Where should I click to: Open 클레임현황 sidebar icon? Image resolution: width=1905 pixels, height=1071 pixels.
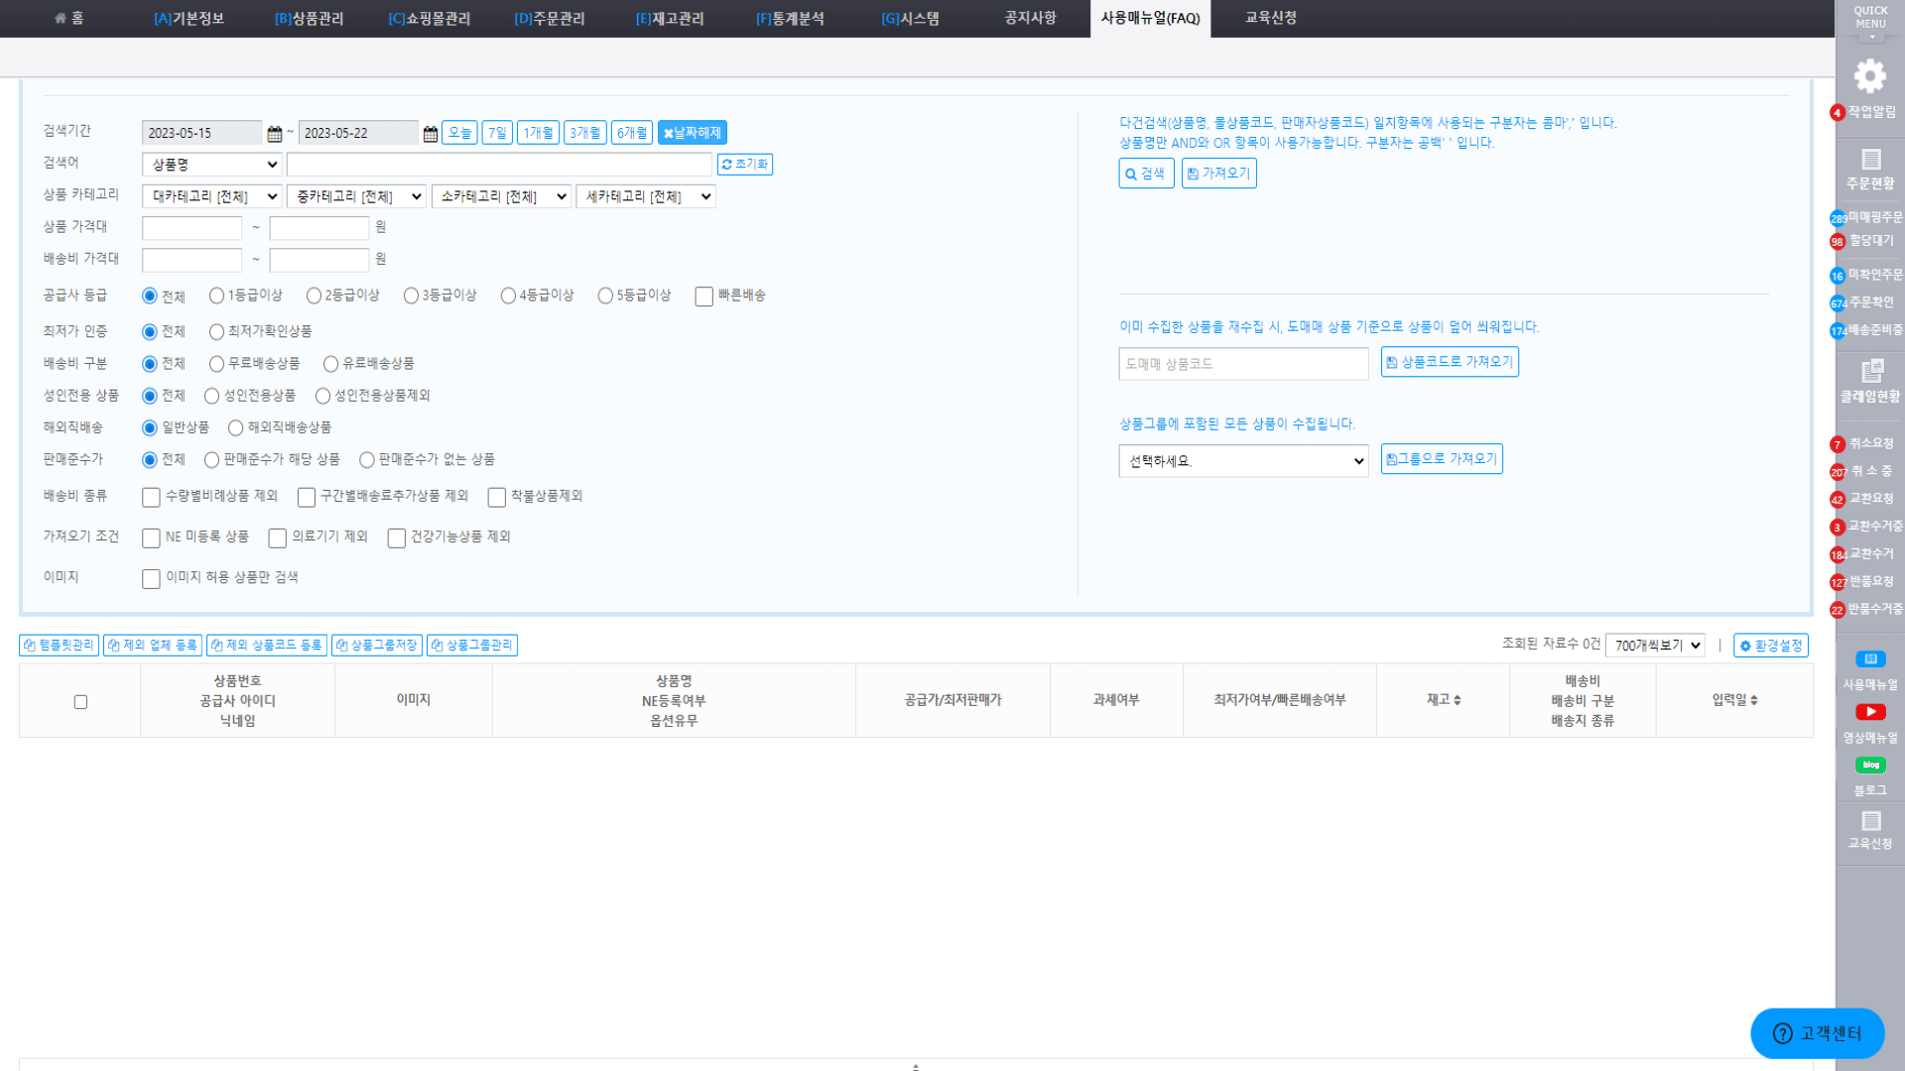point(1871,371)
